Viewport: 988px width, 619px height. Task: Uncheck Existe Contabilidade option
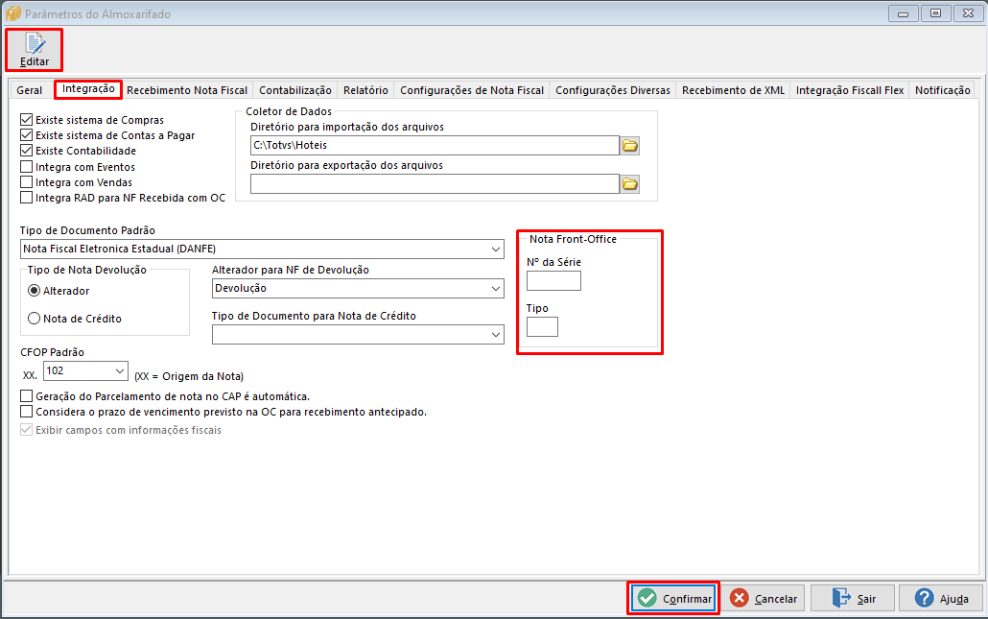tap(27, 151)
